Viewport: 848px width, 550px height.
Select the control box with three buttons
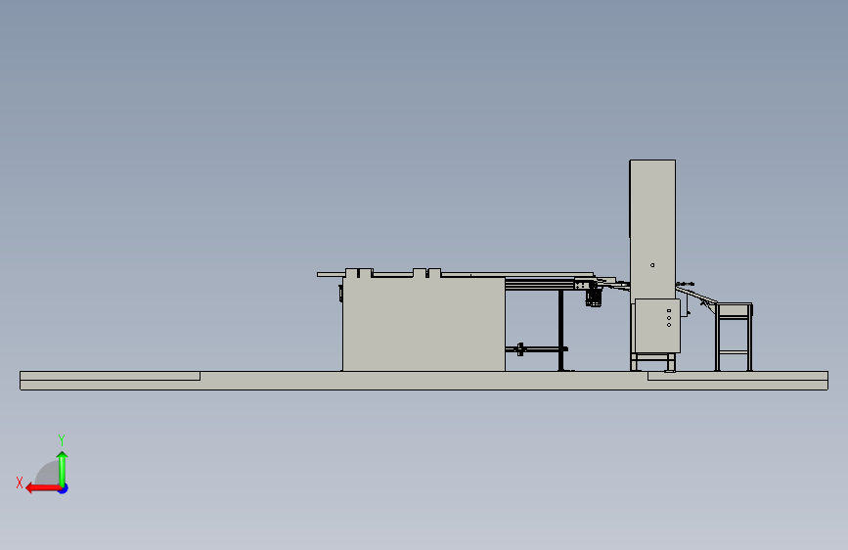tap(657, 325)
